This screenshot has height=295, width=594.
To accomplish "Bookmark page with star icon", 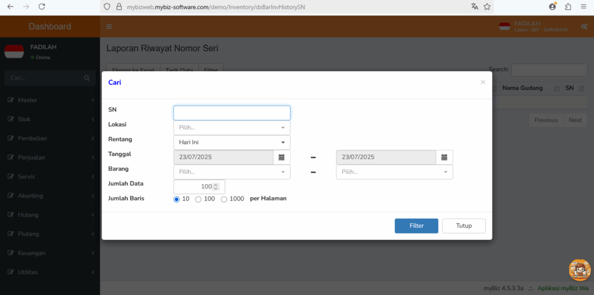I will [x=487, y=6].
